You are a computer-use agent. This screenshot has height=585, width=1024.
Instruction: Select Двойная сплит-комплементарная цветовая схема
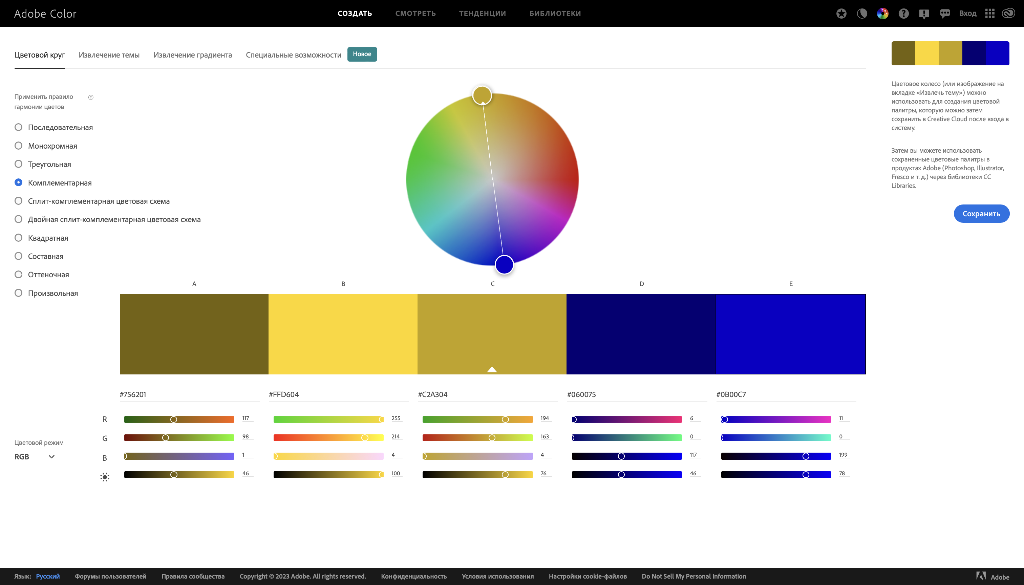click(x=108, y=219)
